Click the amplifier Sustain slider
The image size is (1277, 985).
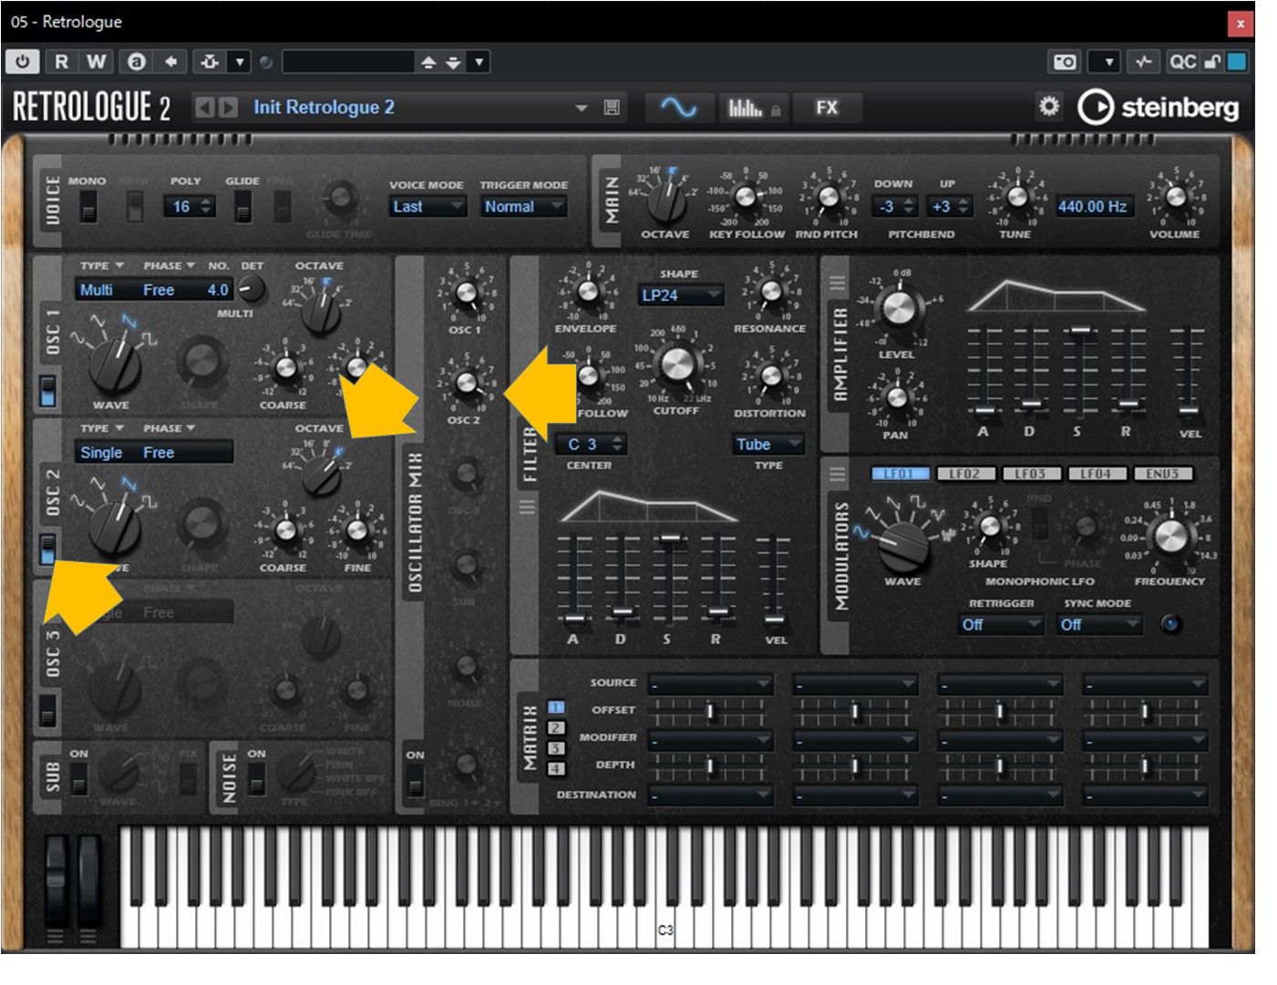pyautogui.click(x=1079, y=331)
